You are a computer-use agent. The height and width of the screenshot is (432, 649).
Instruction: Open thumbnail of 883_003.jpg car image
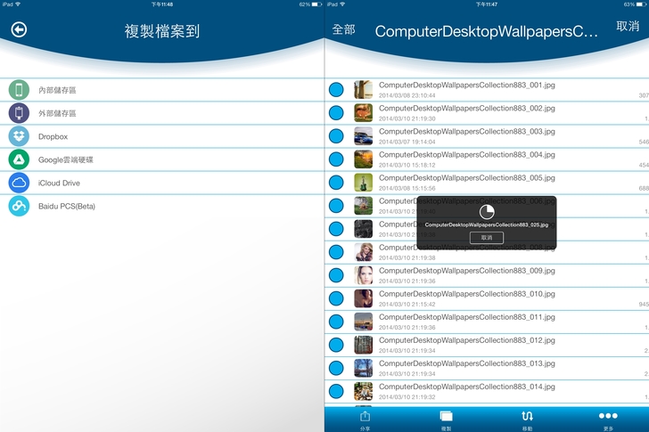click(364, 136)
